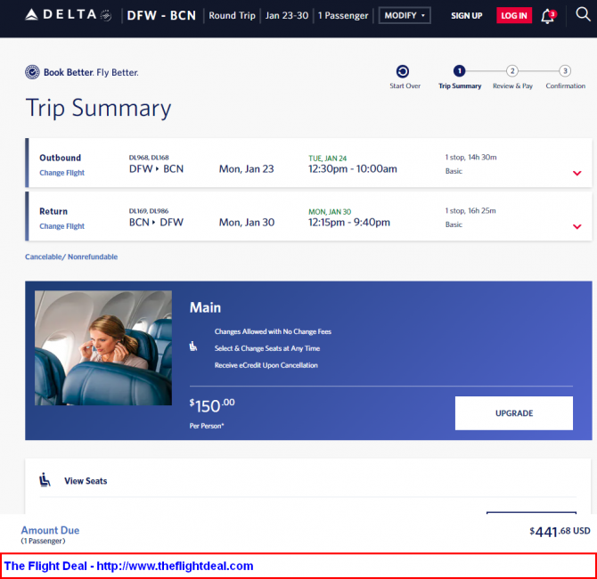Click SIGN UP in header

tap(466, 16)
